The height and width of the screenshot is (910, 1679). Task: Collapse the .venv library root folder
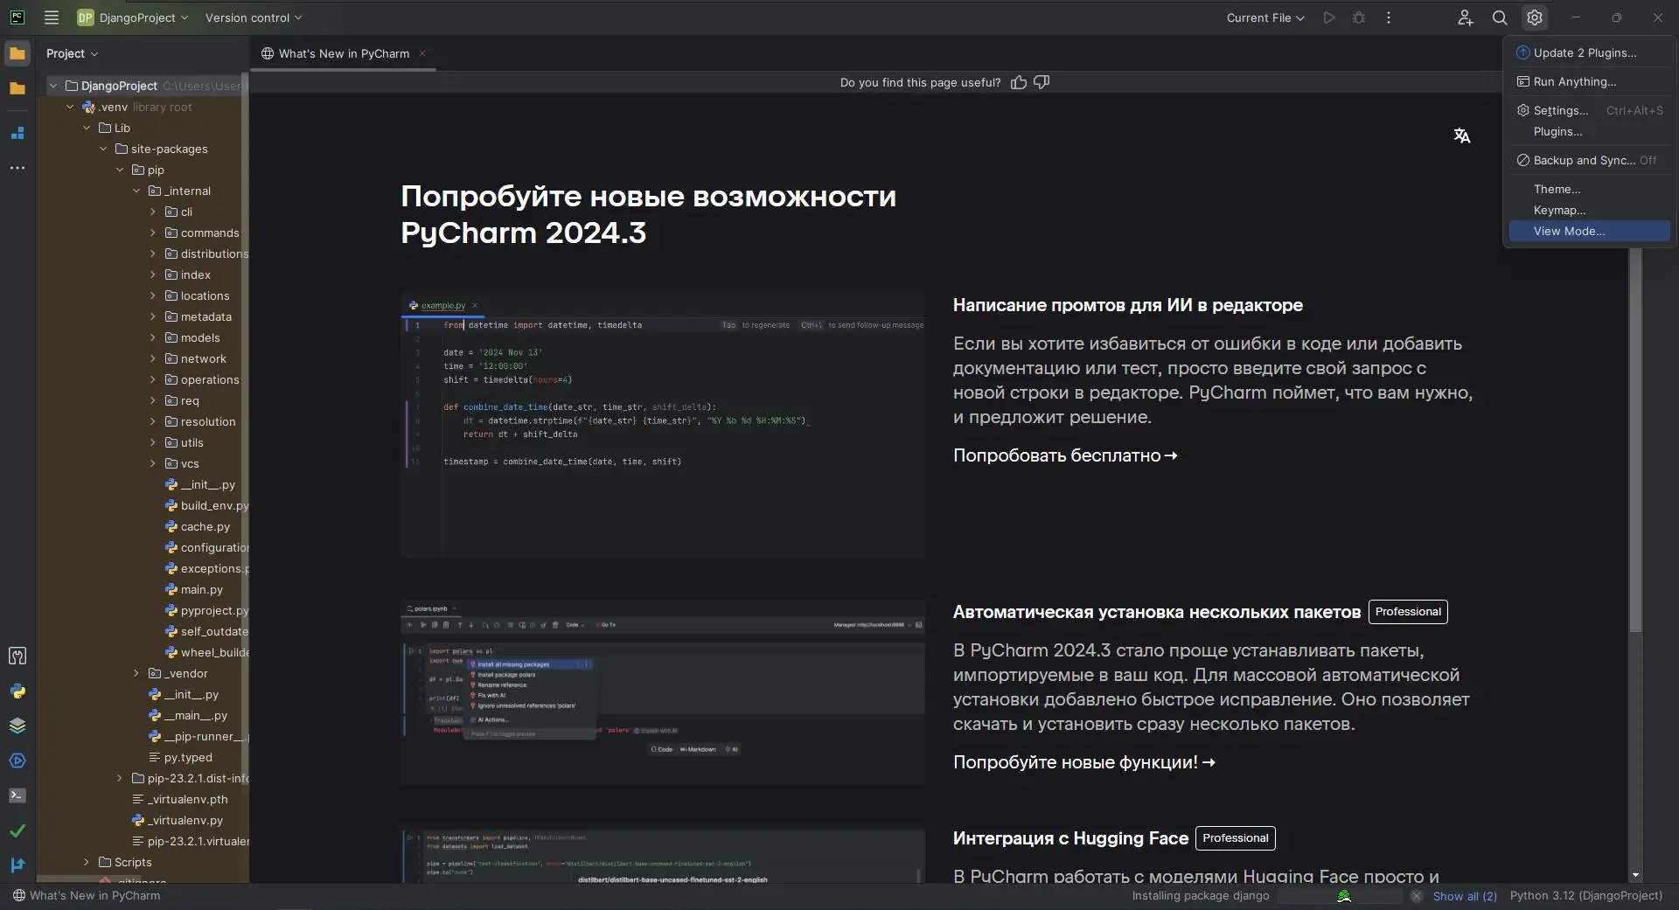point(70,107)
